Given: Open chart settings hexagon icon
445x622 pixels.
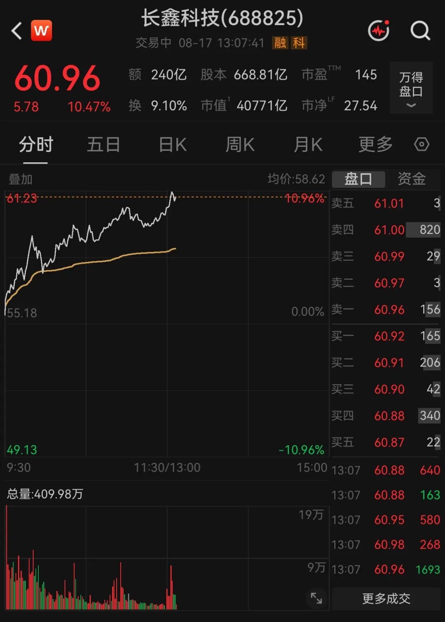Looking at the screenshot, I should [422, 144].
